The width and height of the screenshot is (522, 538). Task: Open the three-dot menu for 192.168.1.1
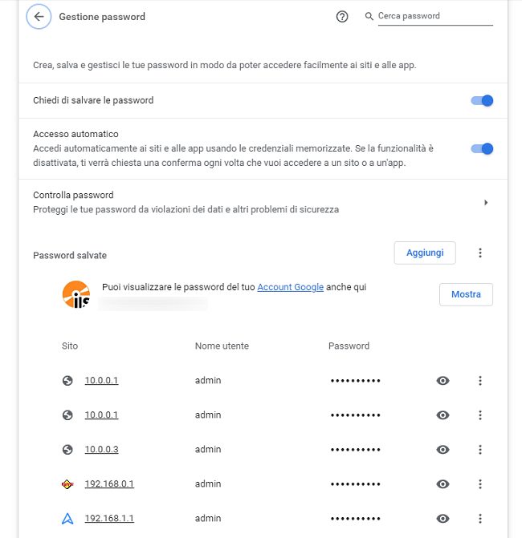click(x=480, y=519)
